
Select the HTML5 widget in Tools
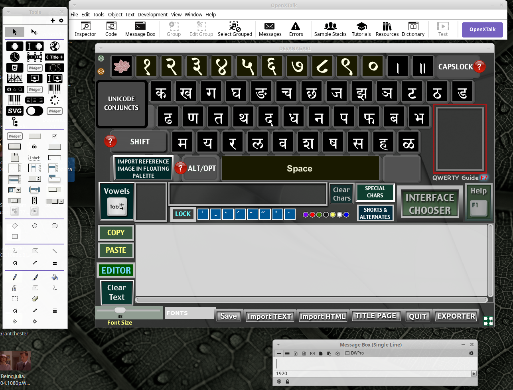pyautogui.click(x=15, y=68)
